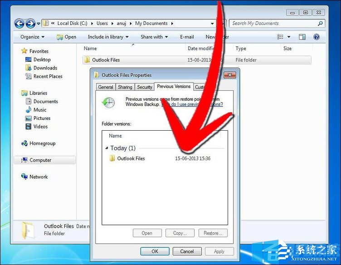The image size is (341, 265).
Task: Click the folder icon of the Outlook Files version
Action: (x=112, y=158)
